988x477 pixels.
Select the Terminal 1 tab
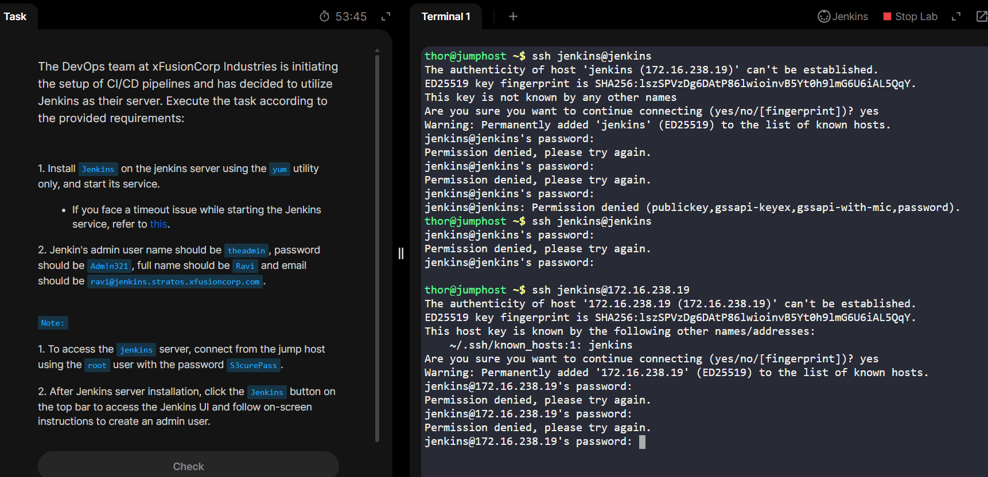pos(446,17)
